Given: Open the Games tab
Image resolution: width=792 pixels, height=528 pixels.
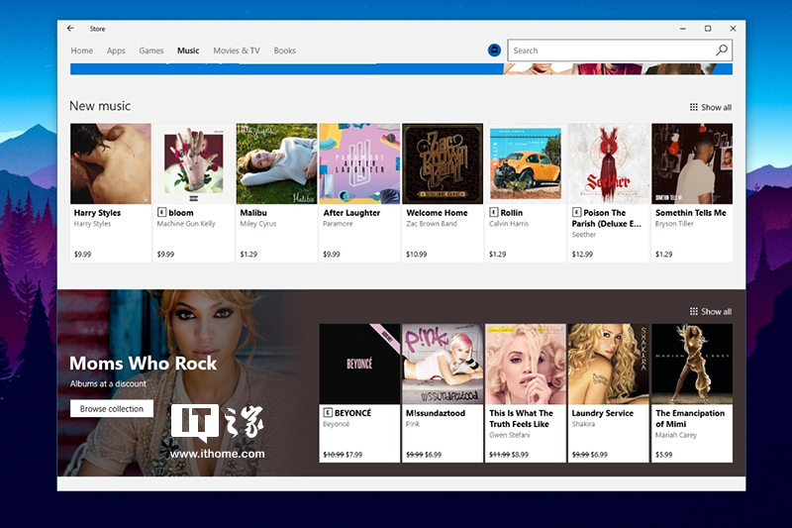Looking at the screenshot, I should [x=151, y=51].
